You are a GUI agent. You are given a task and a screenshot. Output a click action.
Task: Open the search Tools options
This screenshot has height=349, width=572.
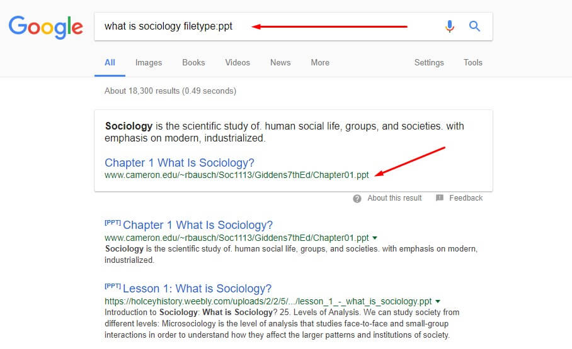tap(473, 63)
